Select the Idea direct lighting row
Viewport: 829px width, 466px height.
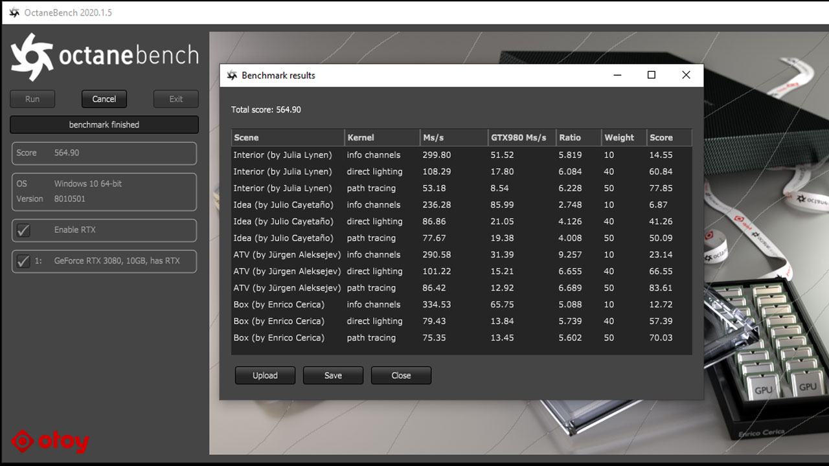(462, 221)
